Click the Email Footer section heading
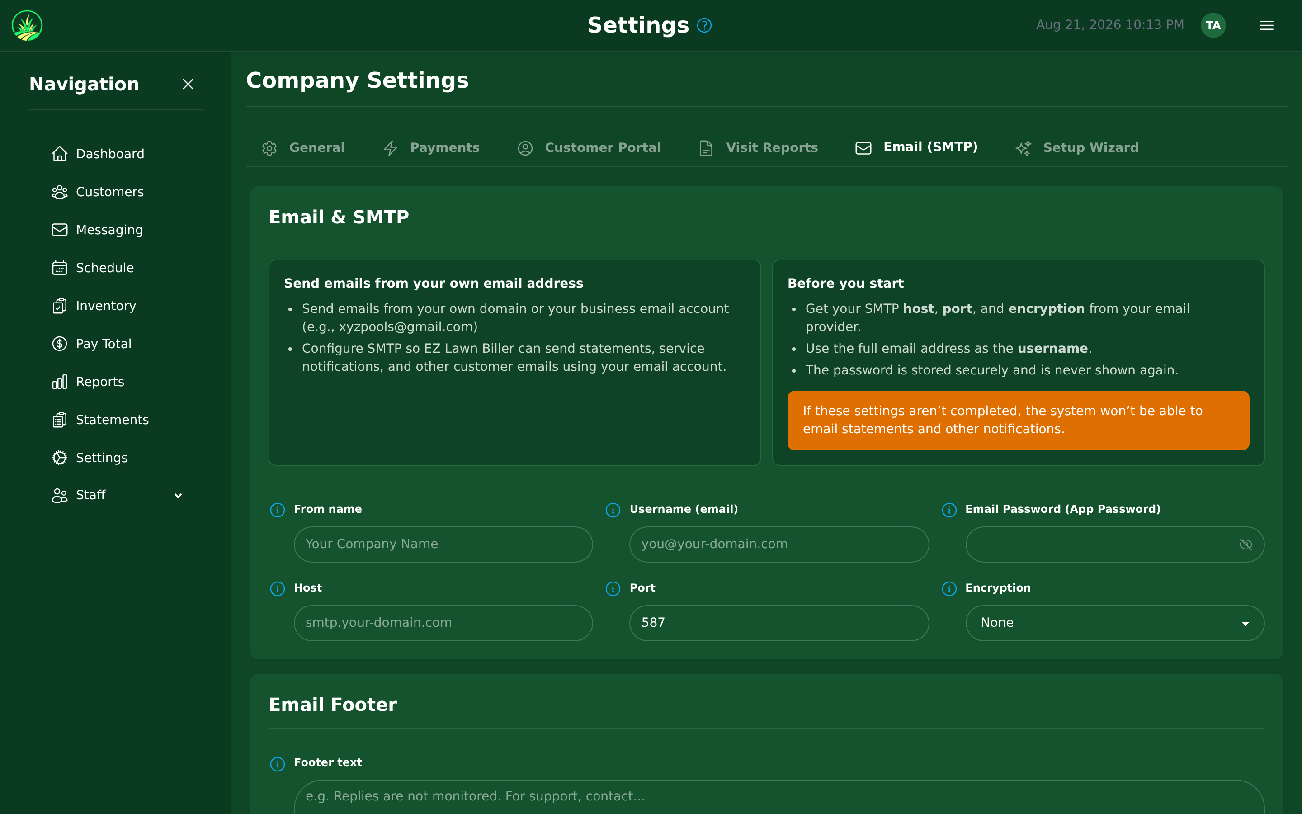Screen dimensions: 1302x814 (x=332, y=705)
